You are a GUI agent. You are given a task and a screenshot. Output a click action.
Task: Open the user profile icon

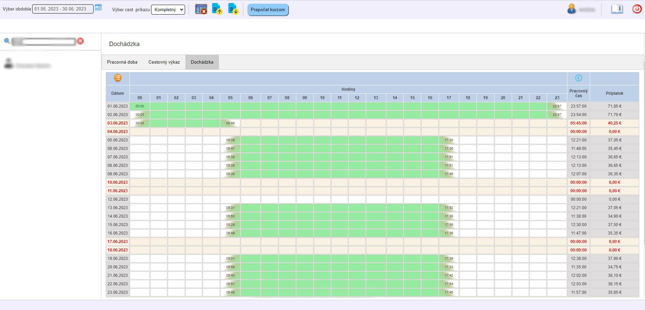coord(571,9)
